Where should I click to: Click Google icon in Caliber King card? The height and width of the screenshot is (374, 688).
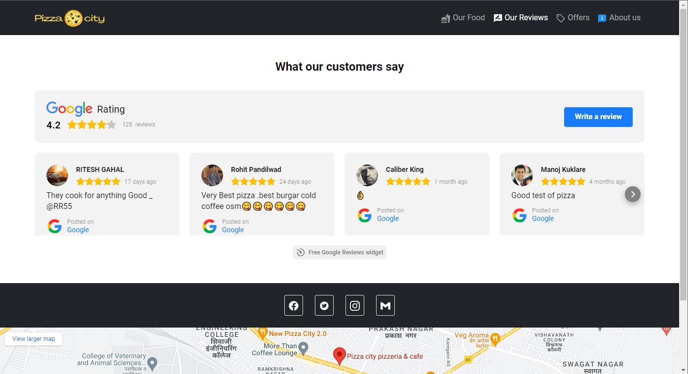pos(365,215)
